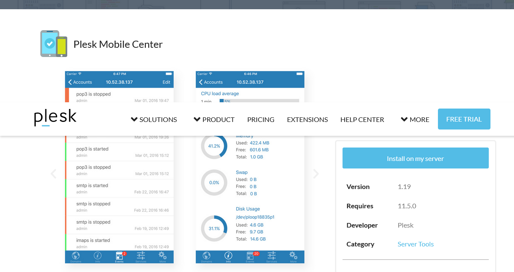This screenshot has width=514, height=272.
Task: Click 'imaps is started' event row
Action: [x=119, y=243]
